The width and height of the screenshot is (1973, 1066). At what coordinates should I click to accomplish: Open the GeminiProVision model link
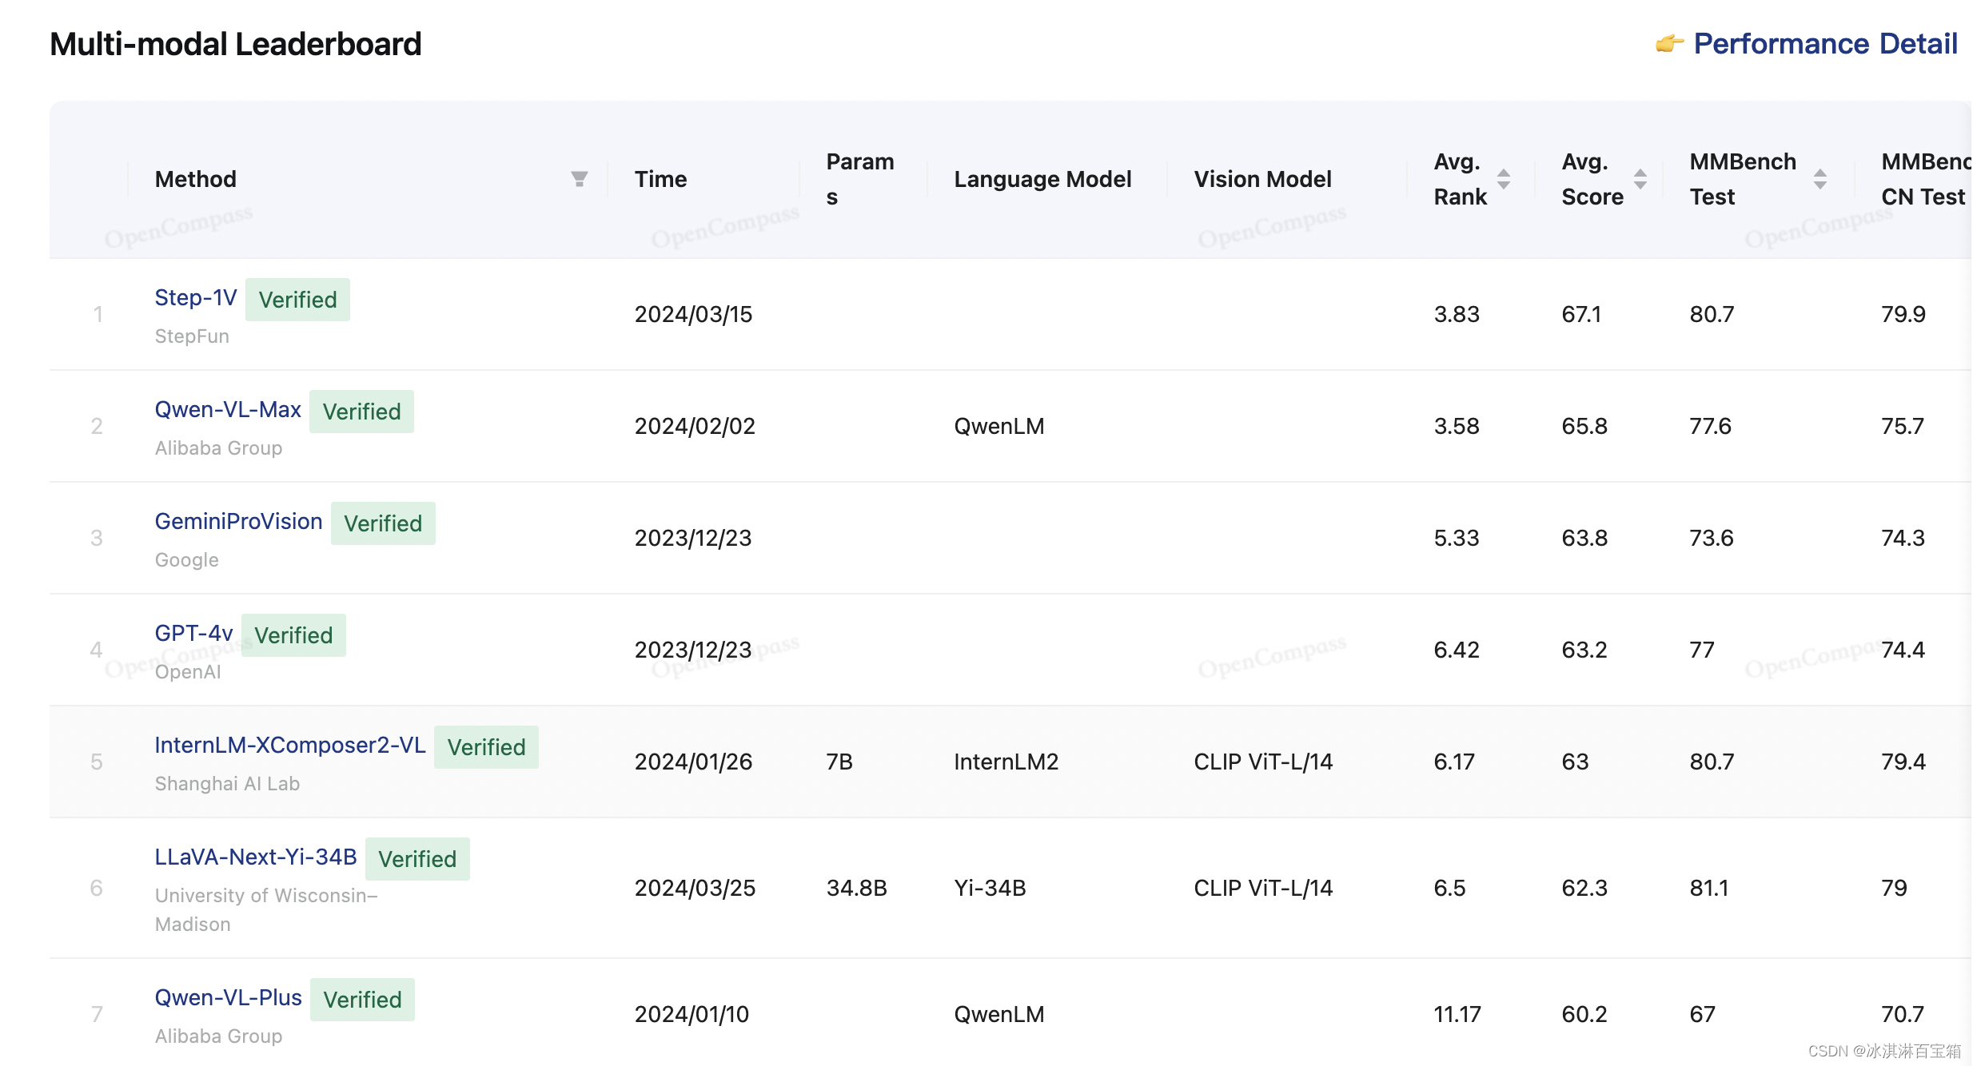pyautogui.click(x=238, y=522)
